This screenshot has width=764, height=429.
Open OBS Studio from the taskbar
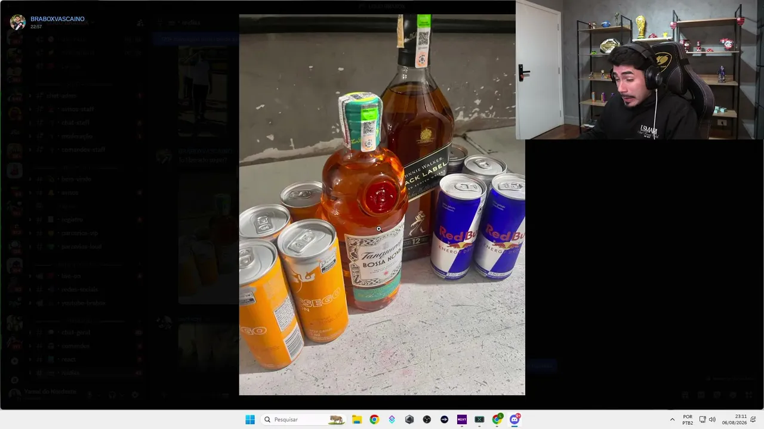point(427,419)
